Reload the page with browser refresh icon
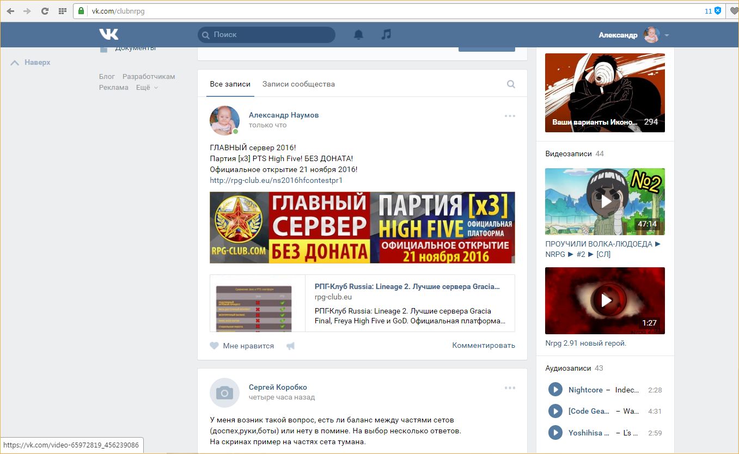 45,11
